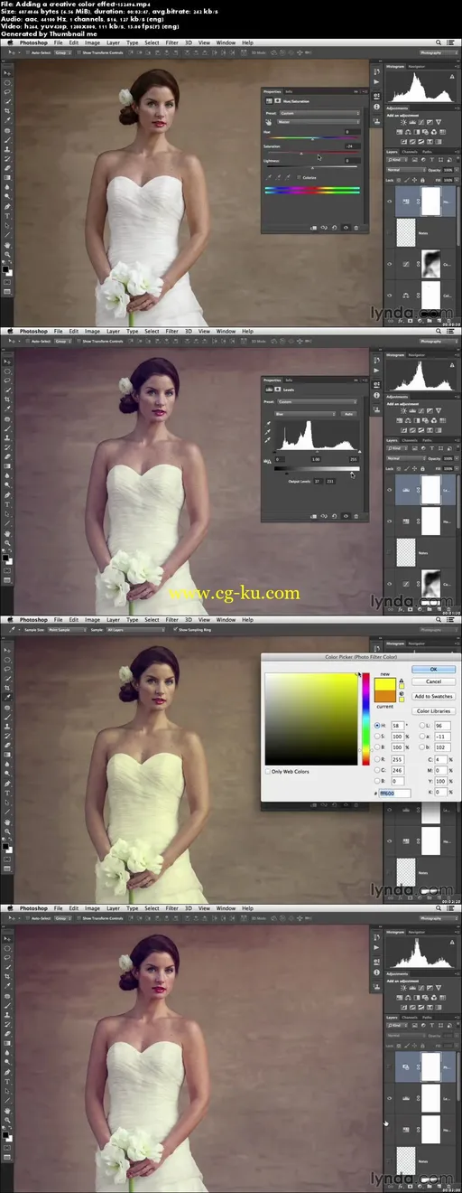Enable Colorize in the Hue/Saturation panel
The image size is (462, 1193).
[x=299, y=177]
